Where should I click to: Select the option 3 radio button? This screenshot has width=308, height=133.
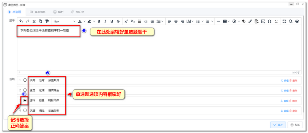pos(25,100)
